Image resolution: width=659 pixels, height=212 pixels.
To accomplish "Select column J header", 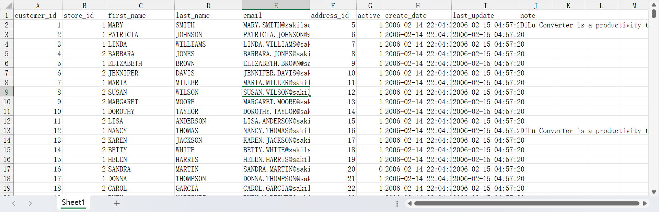I will point(535,5).
